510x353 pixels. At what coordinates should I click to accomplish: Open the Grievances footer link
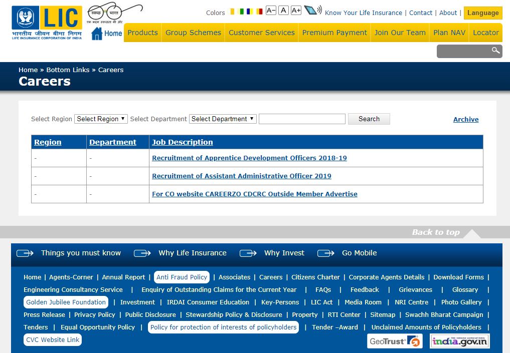(x=415, y=290)
